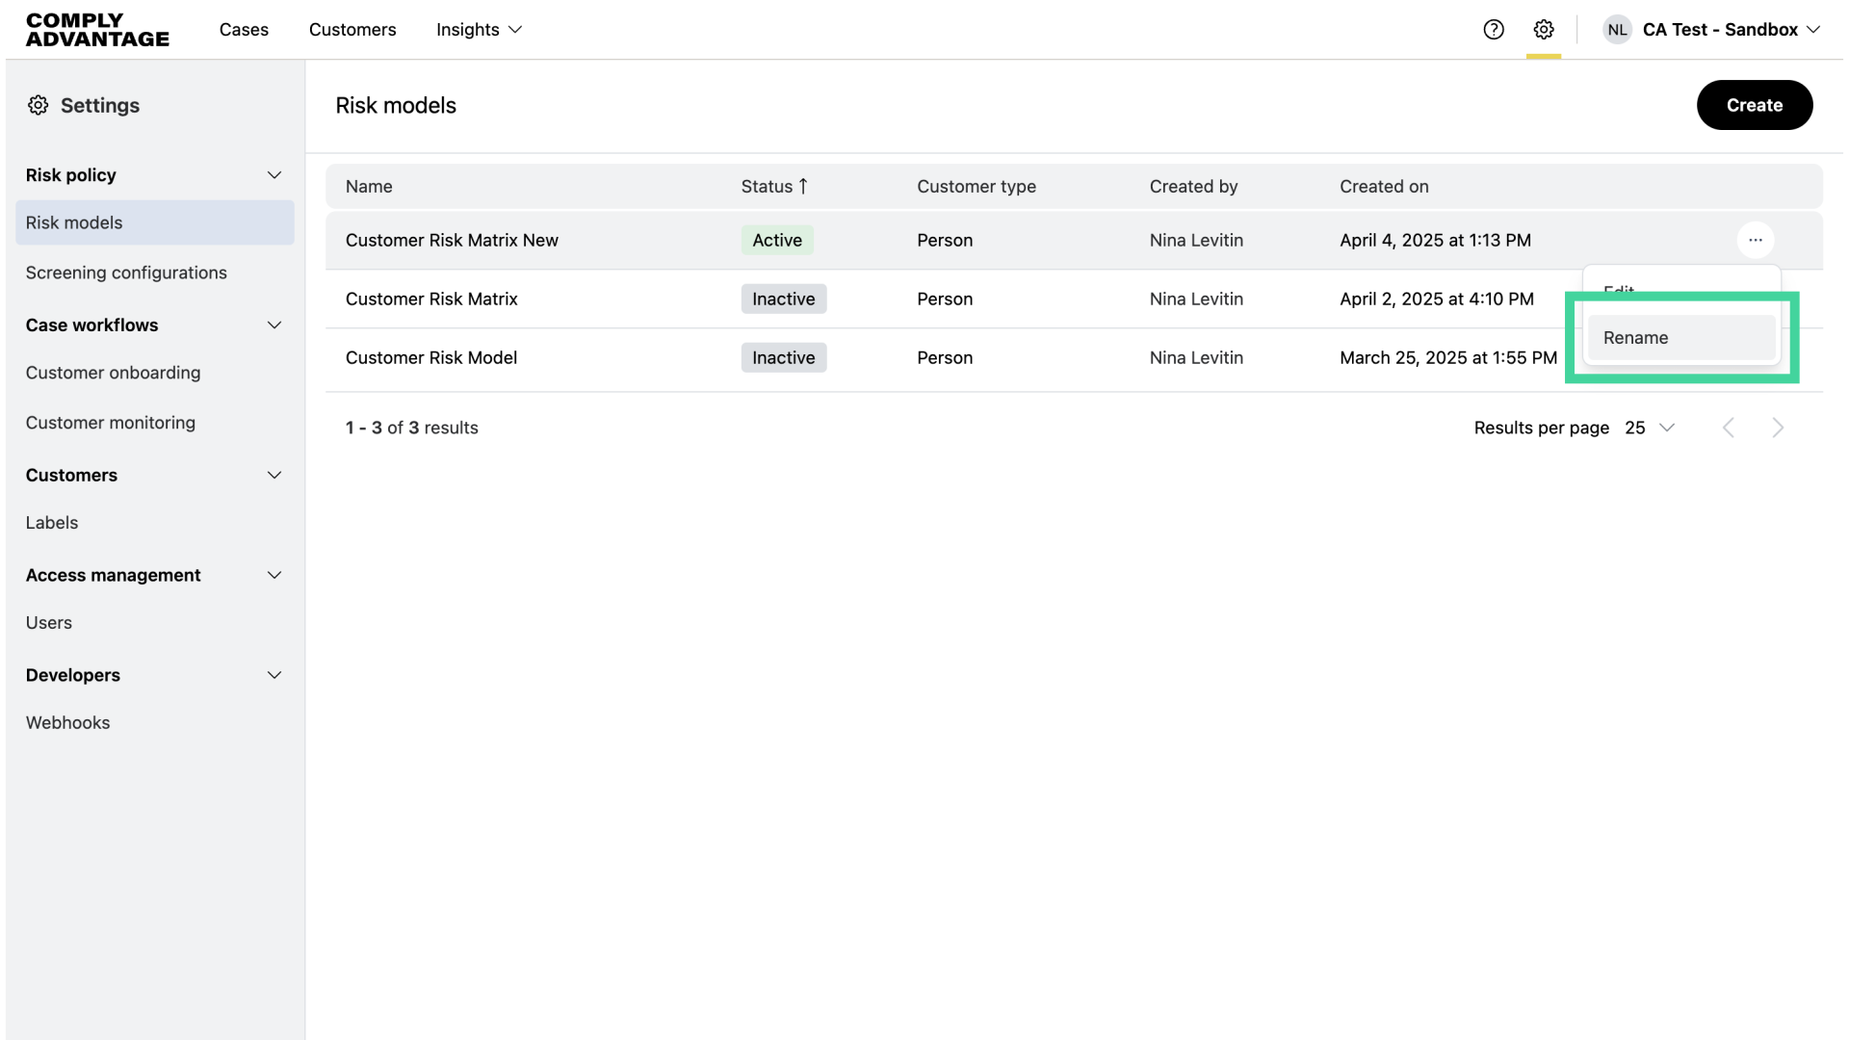Click the settings gear icon in top bar
Screen dimensions: 1849x1040
click(x=1544, y=30)
